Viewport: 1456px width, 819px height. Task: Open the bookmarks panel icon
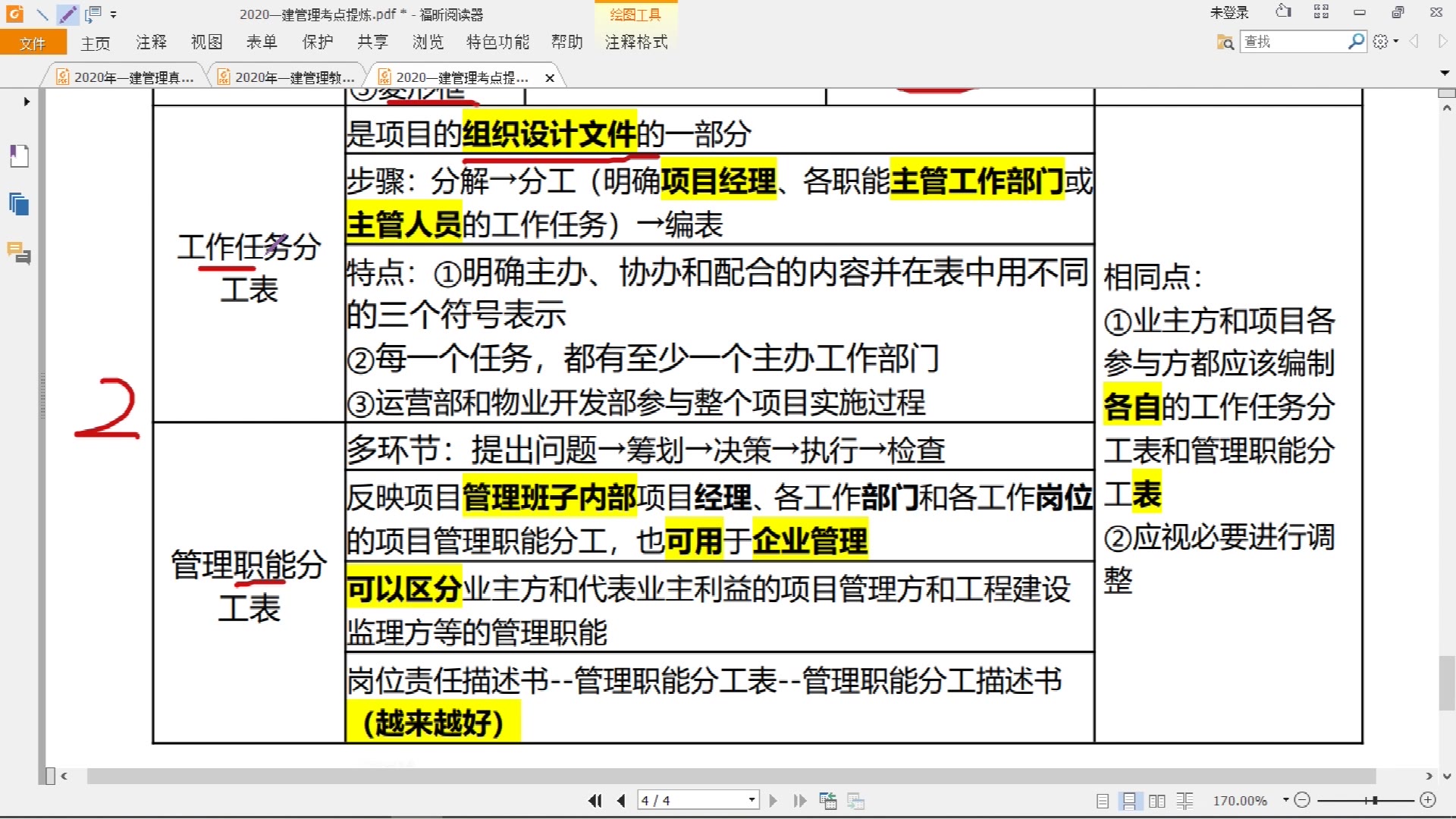click(19, 156)
